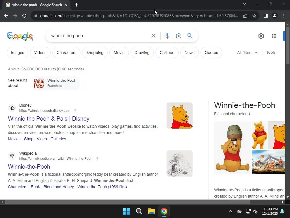Open Winnie-the-Pooh (1969 film) sitelink

102,187
